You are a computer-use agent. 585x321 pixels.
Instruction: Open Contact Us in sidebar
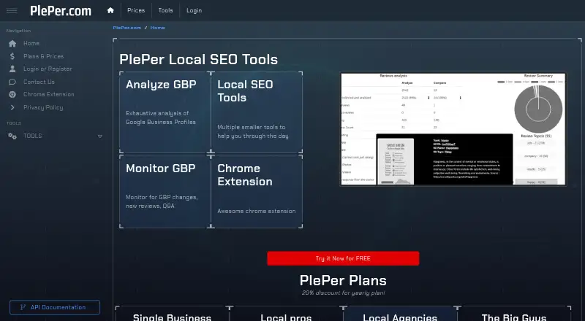(x=39, y=82)
